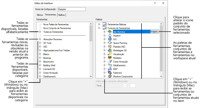Select the Mobiliário row label

[117, 58]
